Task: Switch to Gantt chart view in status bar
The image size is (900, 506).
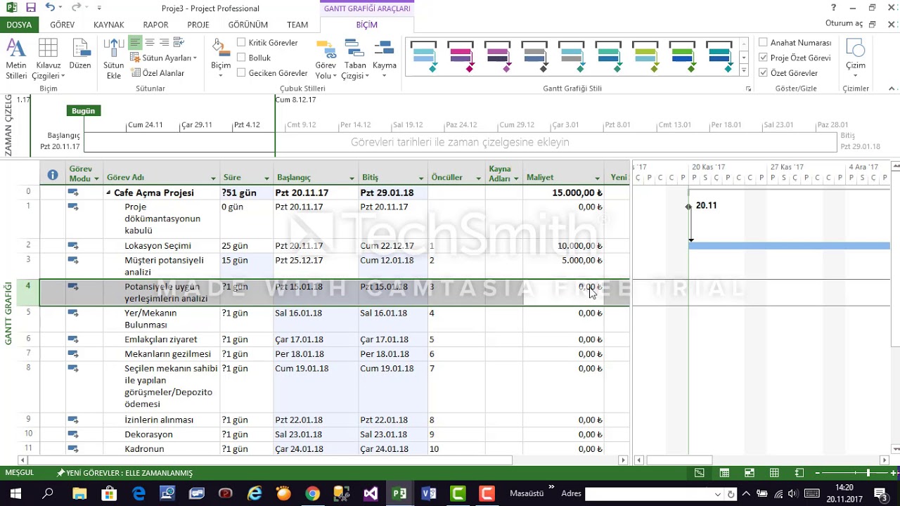Action: (x=699, y=473)
